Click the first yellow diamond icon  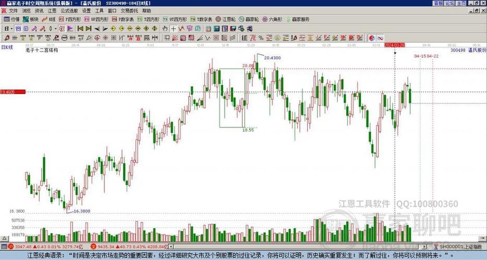pyautogui.click(x=113, y=29)
